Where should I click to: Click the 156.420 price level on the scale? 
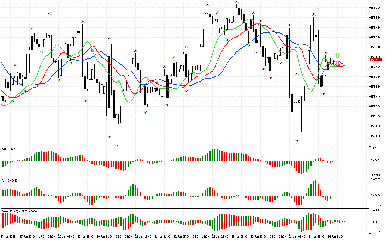376,28
